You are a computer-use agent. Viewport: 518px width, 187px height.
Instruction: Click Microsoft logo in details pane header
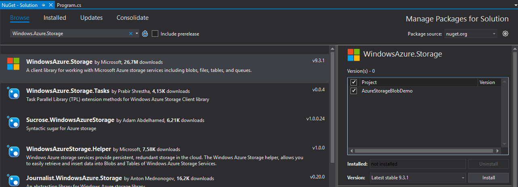pyautogui.click(x=354, y=55)
